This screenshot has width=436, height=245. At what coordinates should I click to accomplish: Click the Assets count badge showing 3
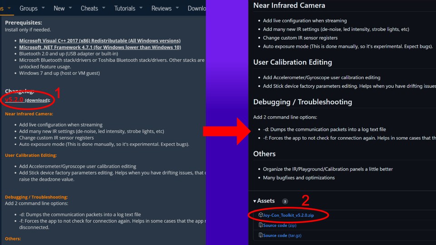coord(285,201)
